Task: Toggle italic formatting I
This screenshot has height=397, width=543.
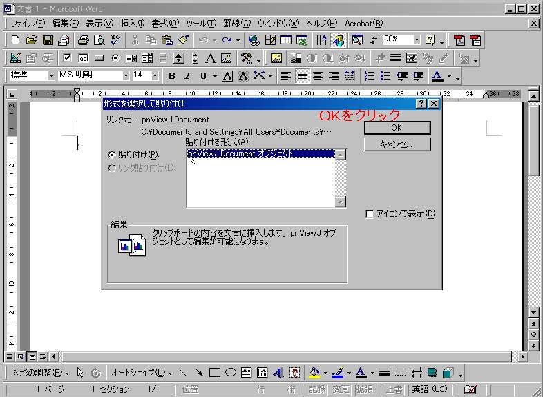Action: (x=187, y=76)
